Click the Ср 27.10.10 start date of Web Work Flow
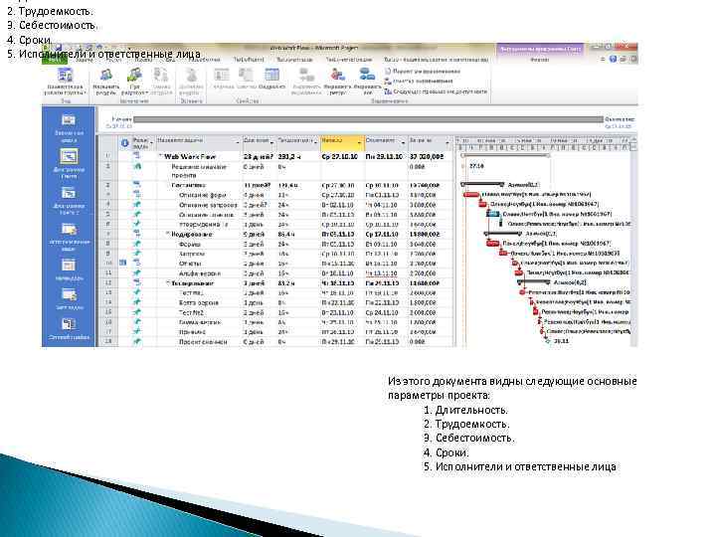Viewport: 716px width, 537px height. coord(338,157)
